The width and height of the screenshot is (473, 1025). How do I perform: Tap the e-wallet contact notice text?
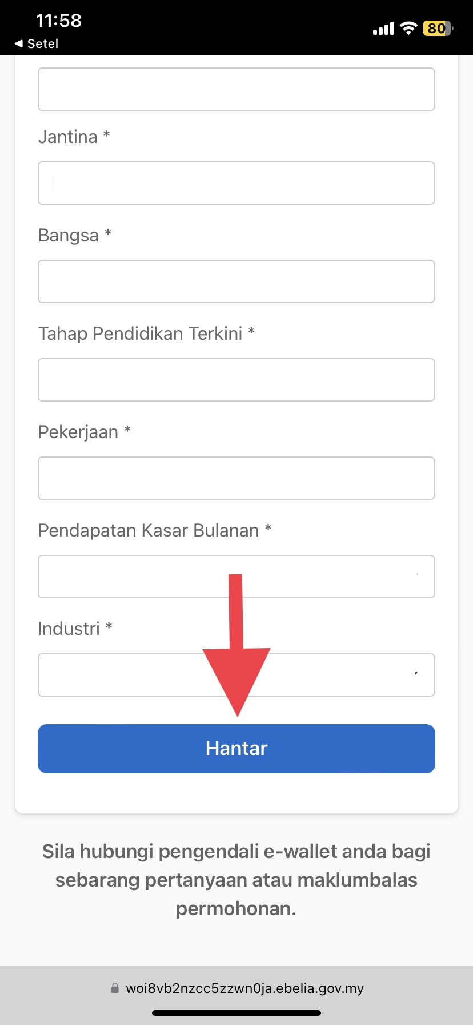236,880
